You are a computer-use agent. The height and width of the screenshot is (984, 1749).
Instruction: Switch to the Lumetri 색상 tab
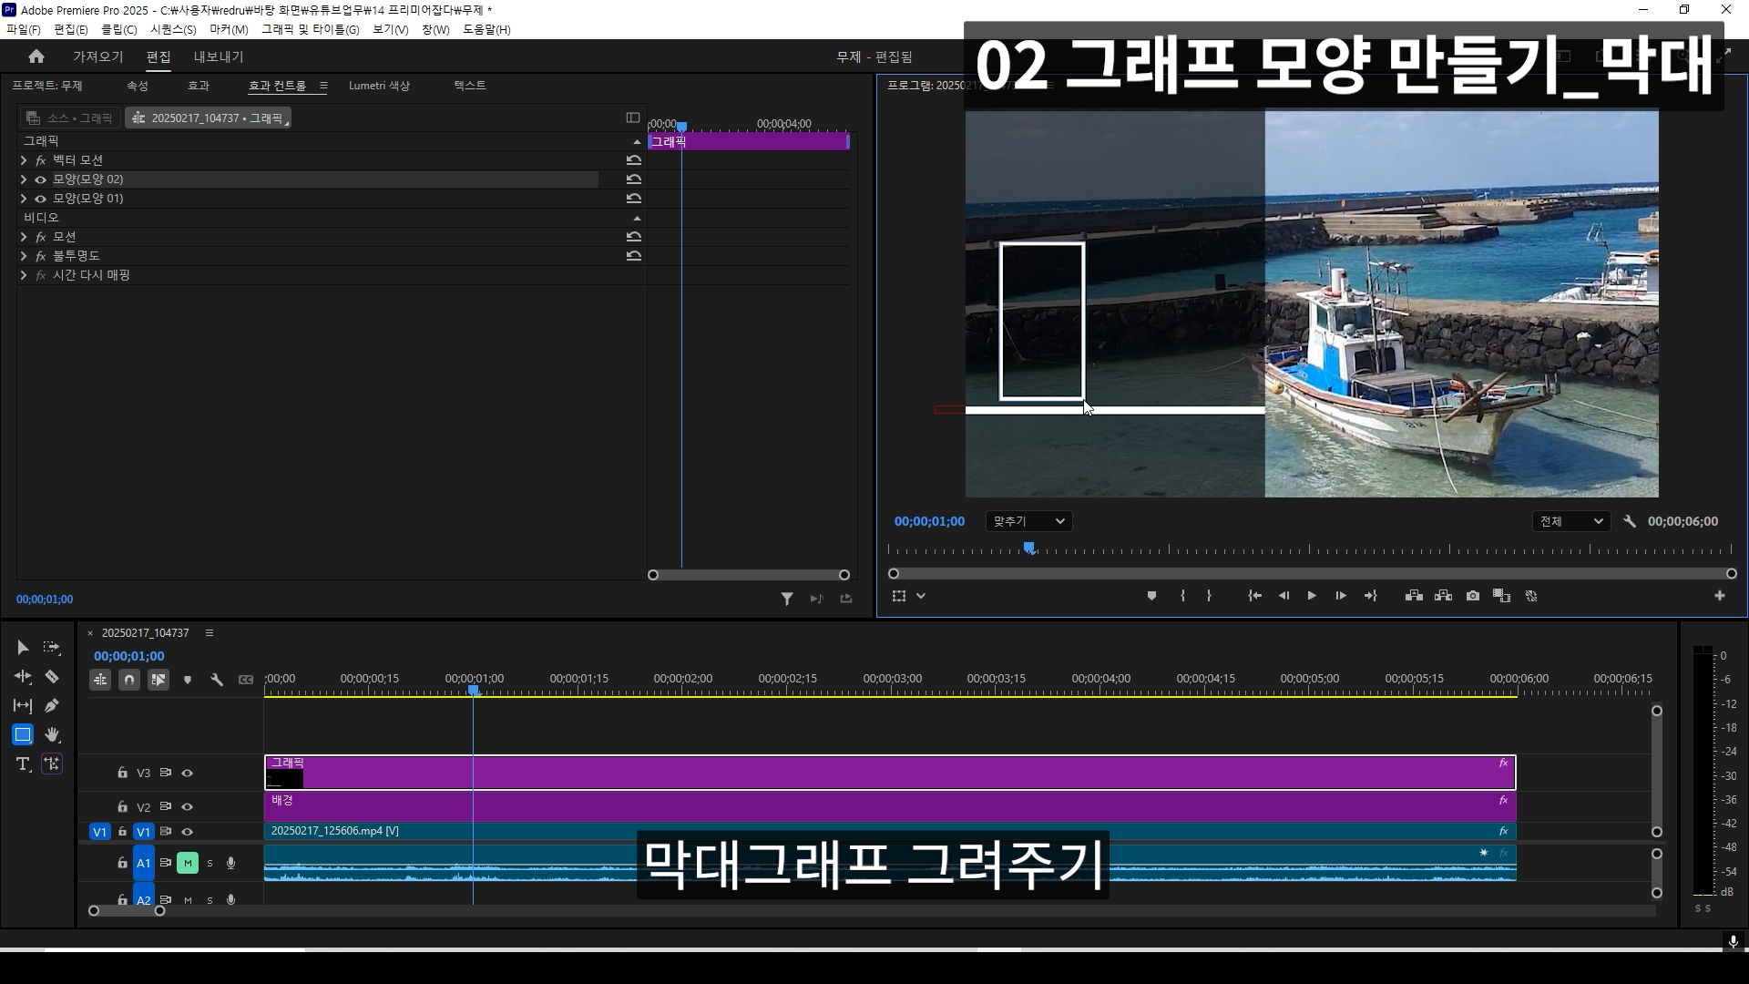coord(379,86)
